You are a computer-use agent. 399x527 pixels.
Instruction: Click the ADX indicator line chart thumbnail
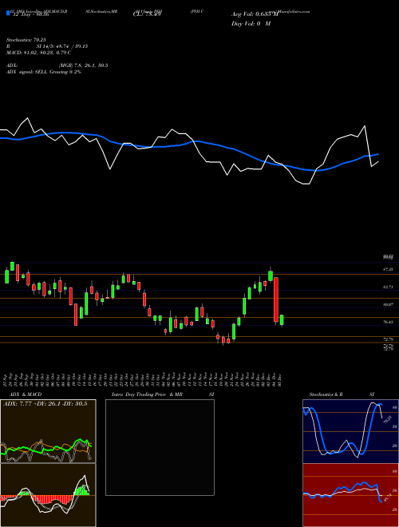(x=48, y=431)
